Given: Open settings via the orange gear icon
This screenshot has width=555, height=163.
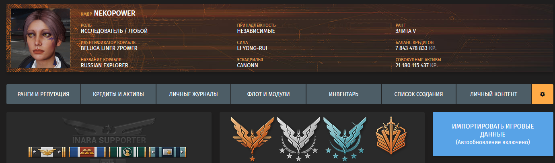Looking at the screenshot, I should [x=542, y=94].
